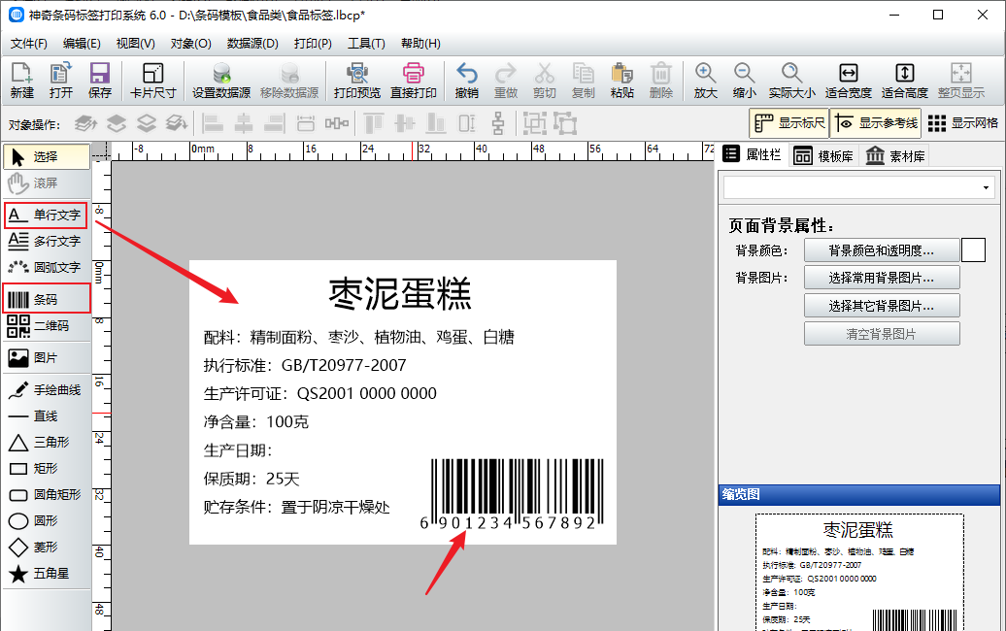
Task: Click the 保存 (Save) icon
Action: pyautogui.click(x=99, y=81)
